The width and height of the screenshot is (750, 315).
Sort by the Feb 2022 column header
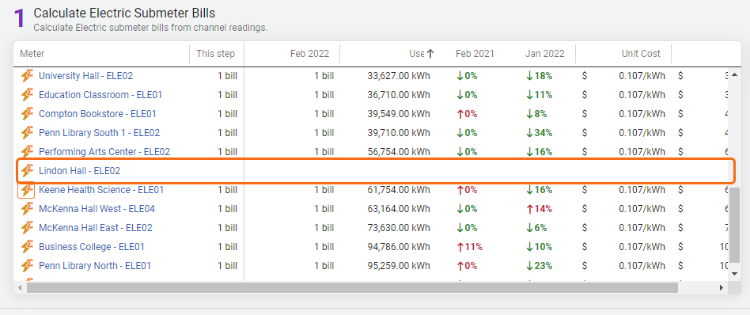click(x=309, y=54)
